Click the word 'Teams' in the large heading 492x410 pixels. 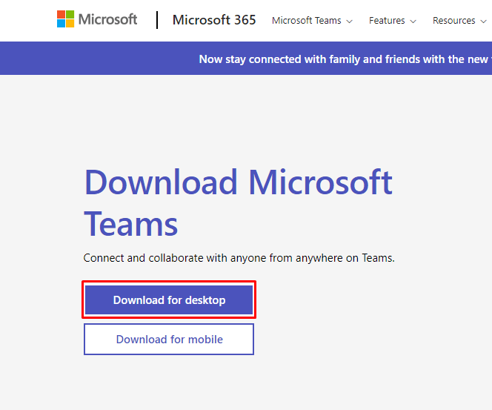(x=130, y=224)
